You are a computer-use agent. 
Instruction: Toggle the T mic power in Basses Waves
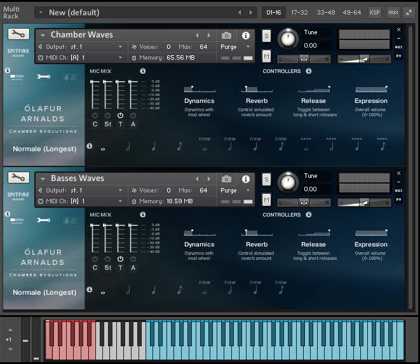(120, 259)
